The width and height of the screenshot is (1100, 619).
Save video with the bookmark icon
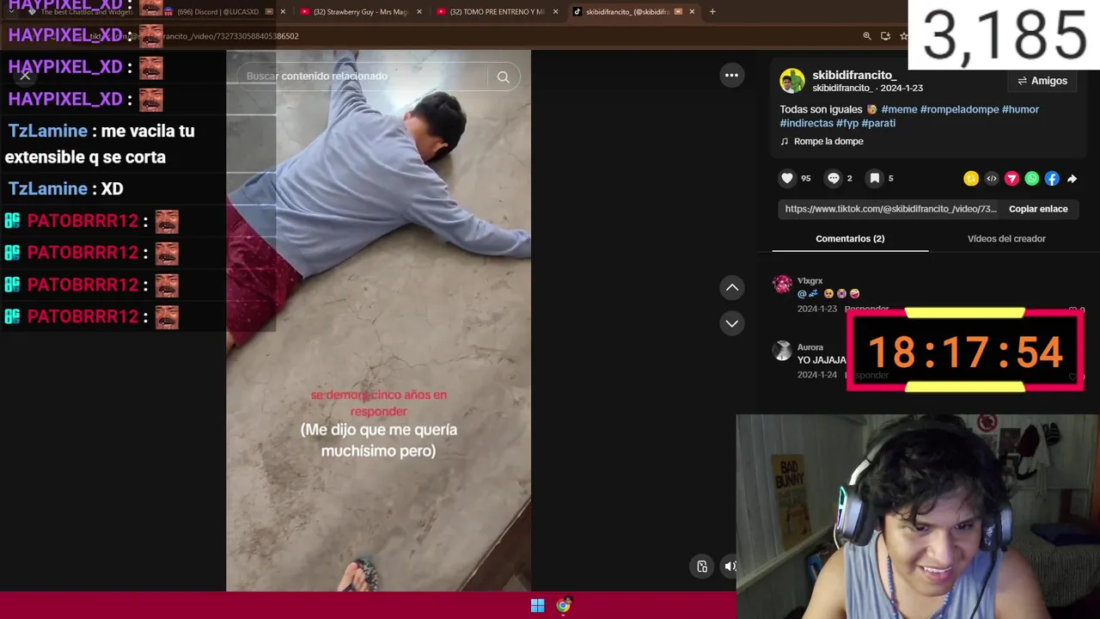click(875, 178)
